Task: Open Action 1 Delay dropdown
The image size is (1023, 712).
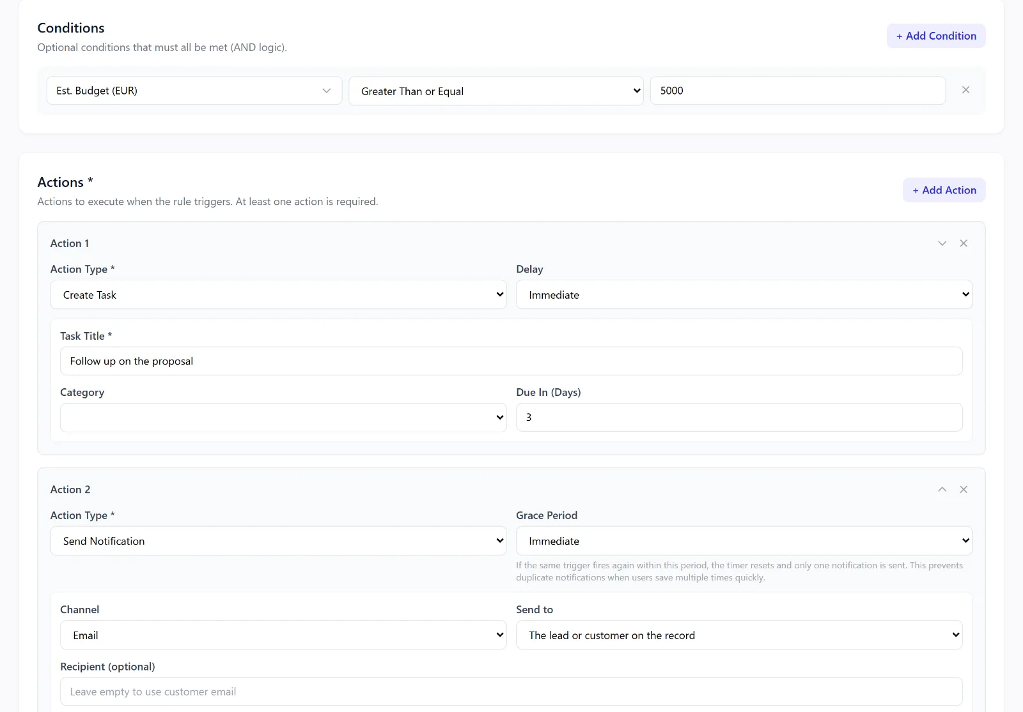Action: tap(744, 294)
